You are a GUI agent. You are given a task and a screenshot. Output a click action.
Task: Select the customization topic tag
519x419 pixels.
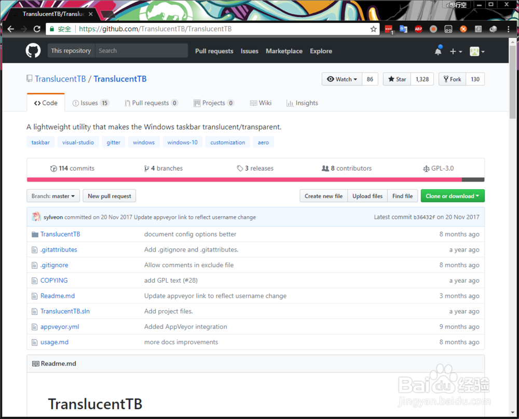228,142
